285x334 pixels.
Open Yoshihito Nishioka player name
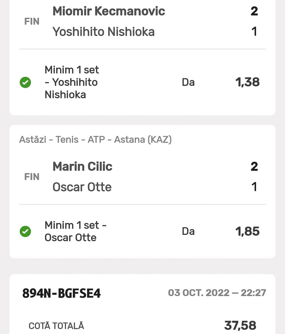click(x=103, y=32)
